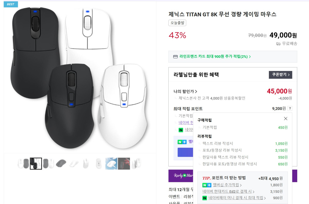Open the 라인프렌즈 카드 reward link

point(215,56)
